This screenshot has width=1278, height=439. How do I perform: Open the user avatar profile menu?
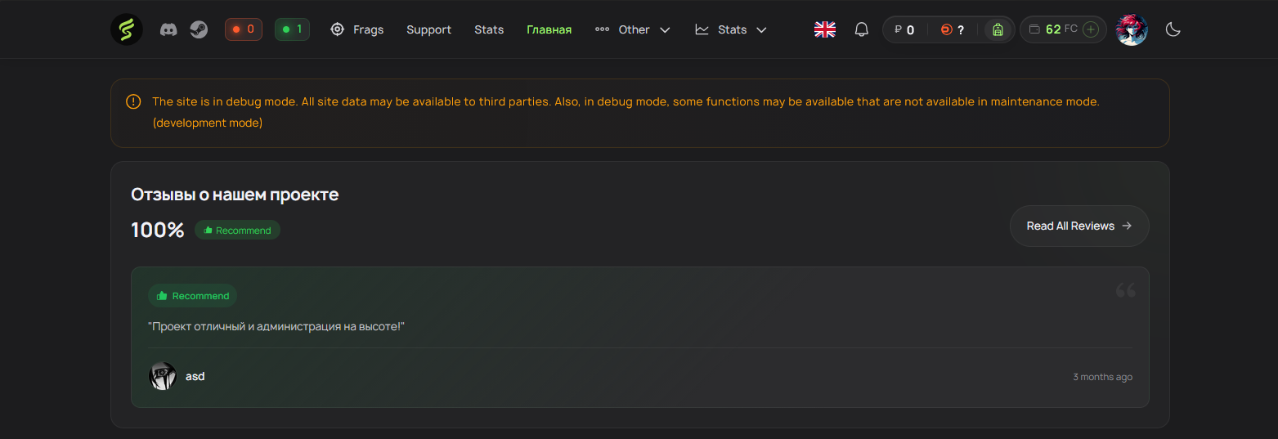pyautogui.click(x=1132, y=29)
